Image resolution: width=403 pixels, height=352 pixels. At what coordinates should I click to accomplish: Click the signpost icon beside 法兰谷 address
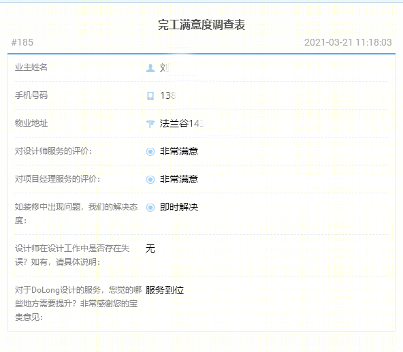(x=150, y=124)
